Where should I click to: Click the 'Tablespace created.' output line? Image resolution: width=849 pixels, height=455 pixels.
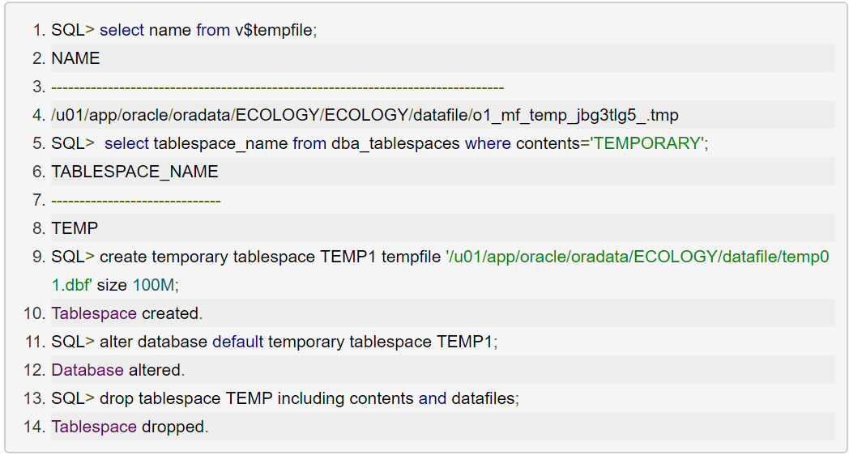pyautogui.click(x=127, y=313)
